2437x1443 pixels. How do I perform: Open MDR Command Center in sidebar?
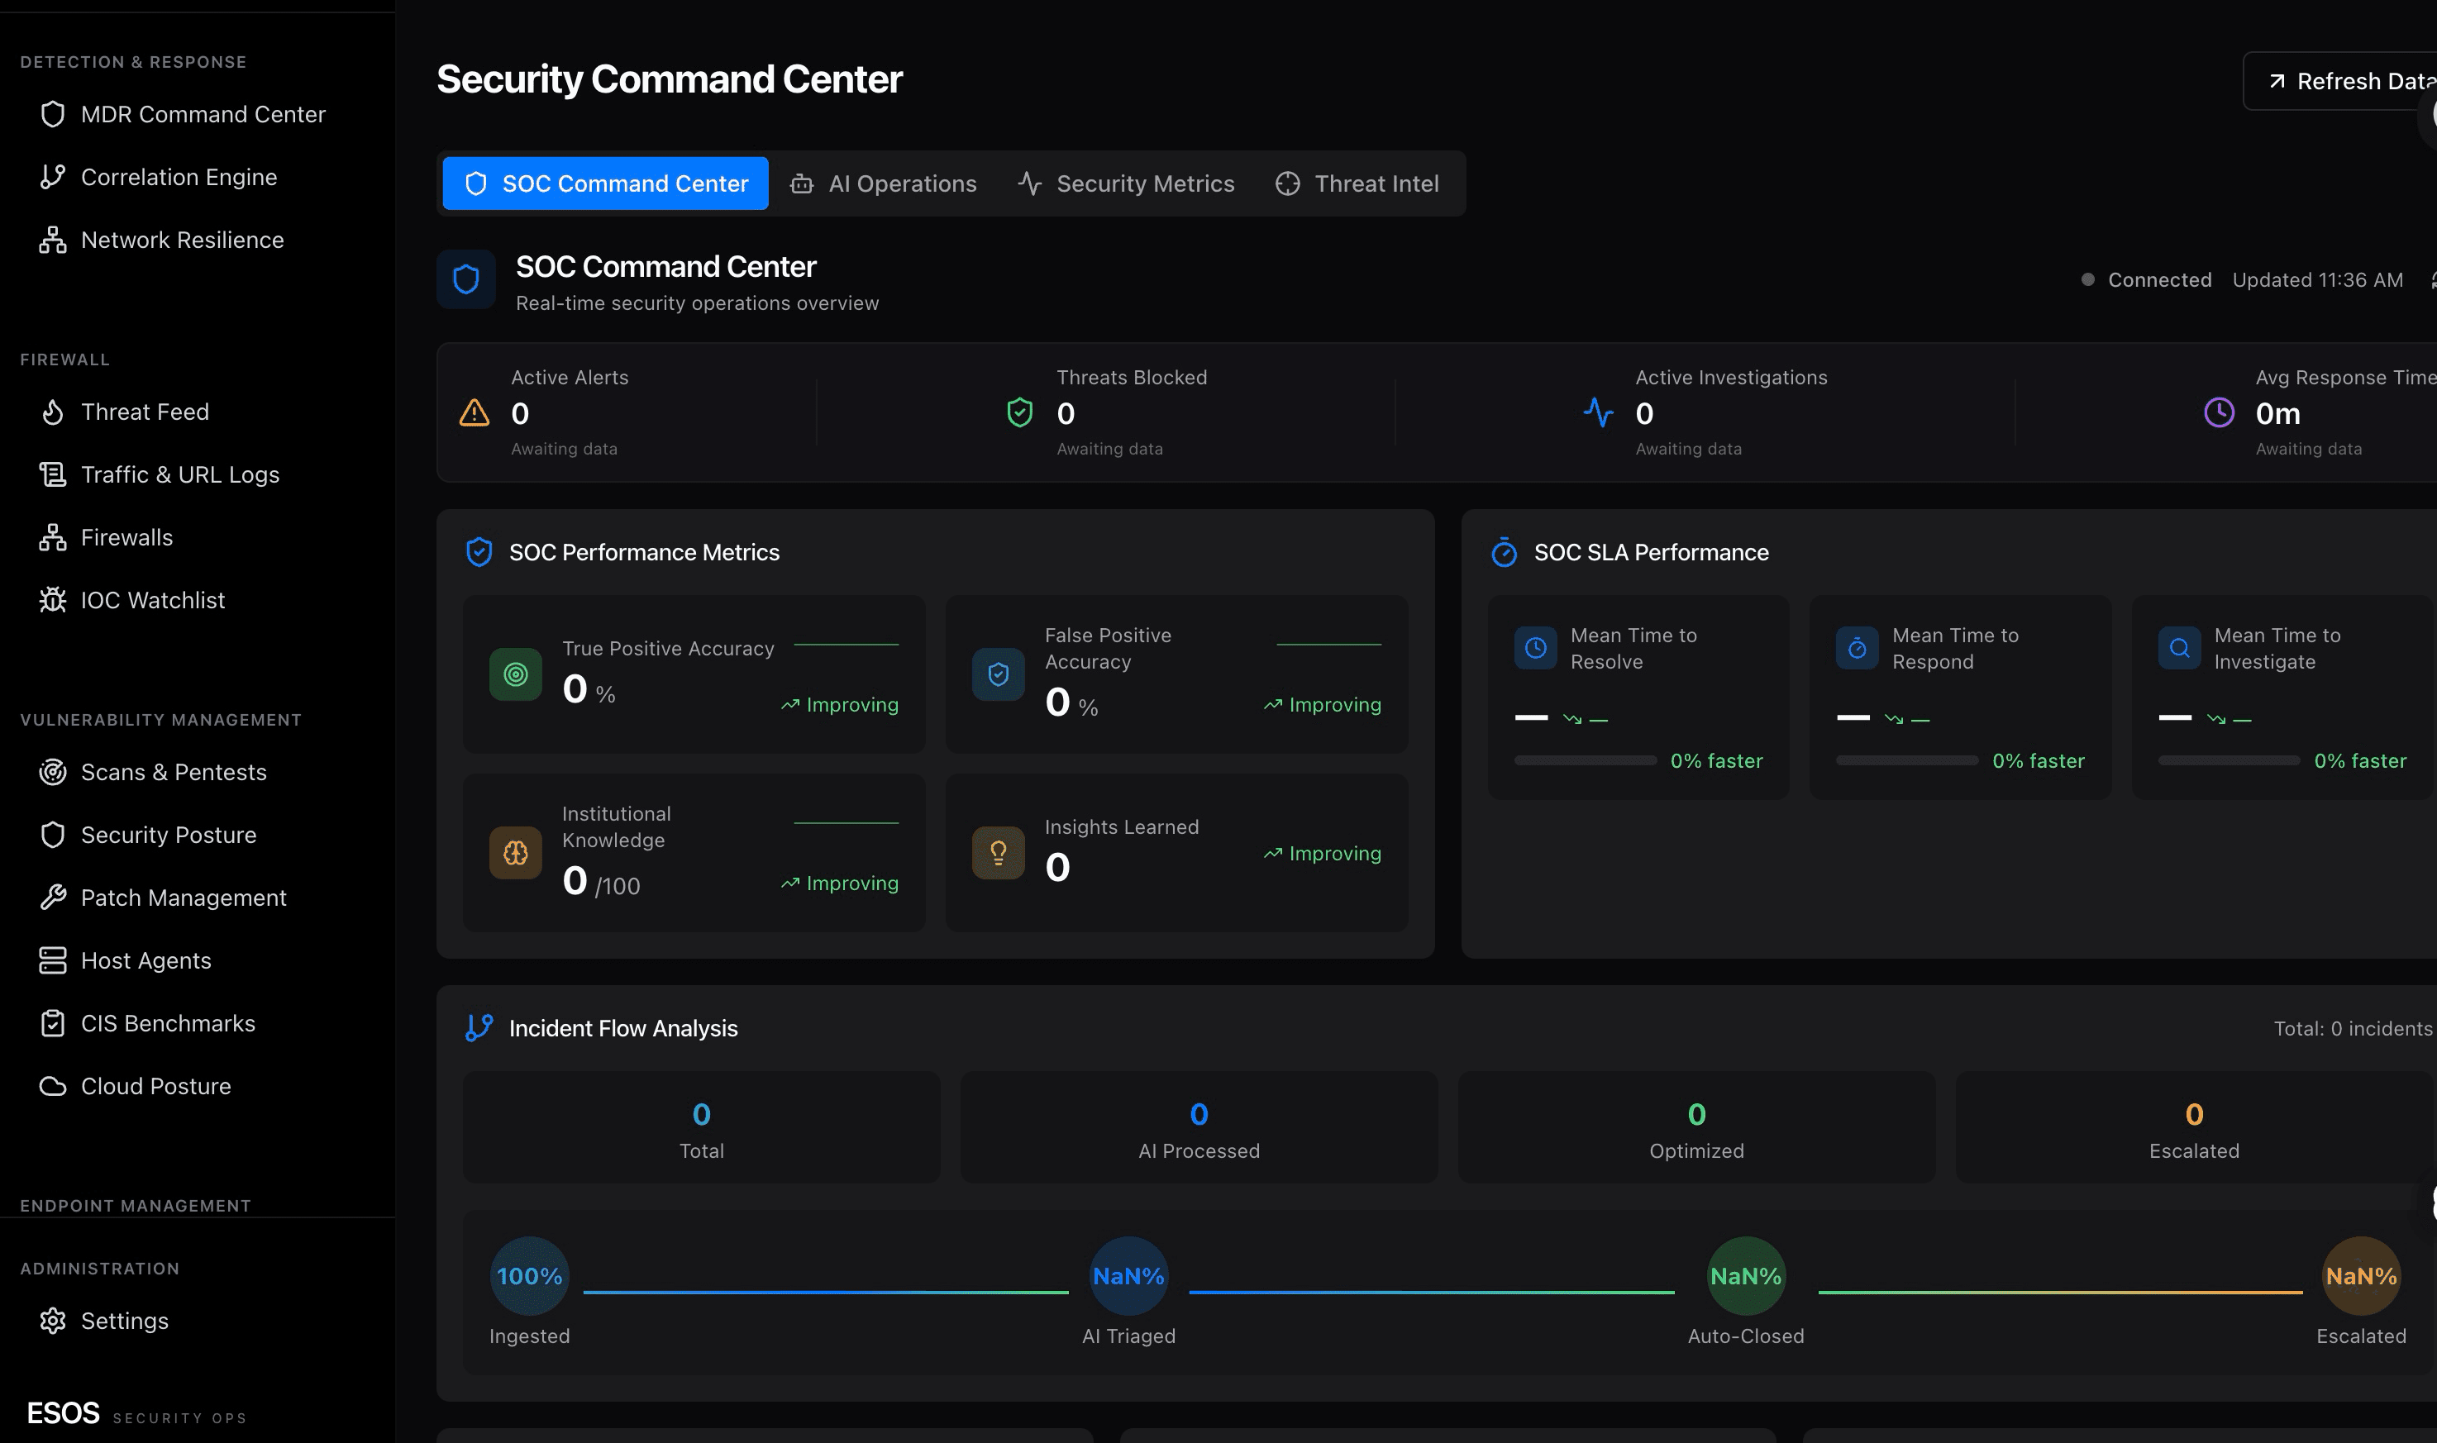coord(198,114)
